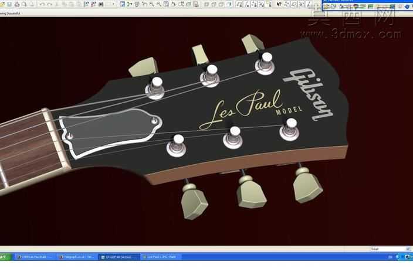Activate orient mode icon
The height and width of the screenshot is (275, 413).
click(137, 4)
